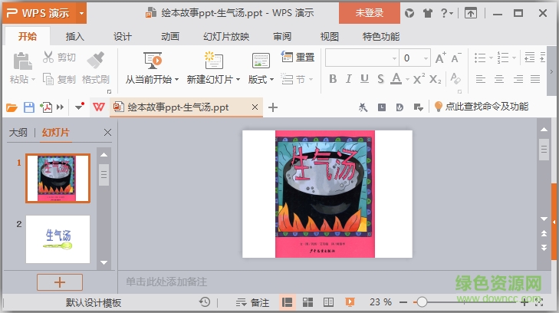Click the Section (节) icon

[x=287, y=79]
